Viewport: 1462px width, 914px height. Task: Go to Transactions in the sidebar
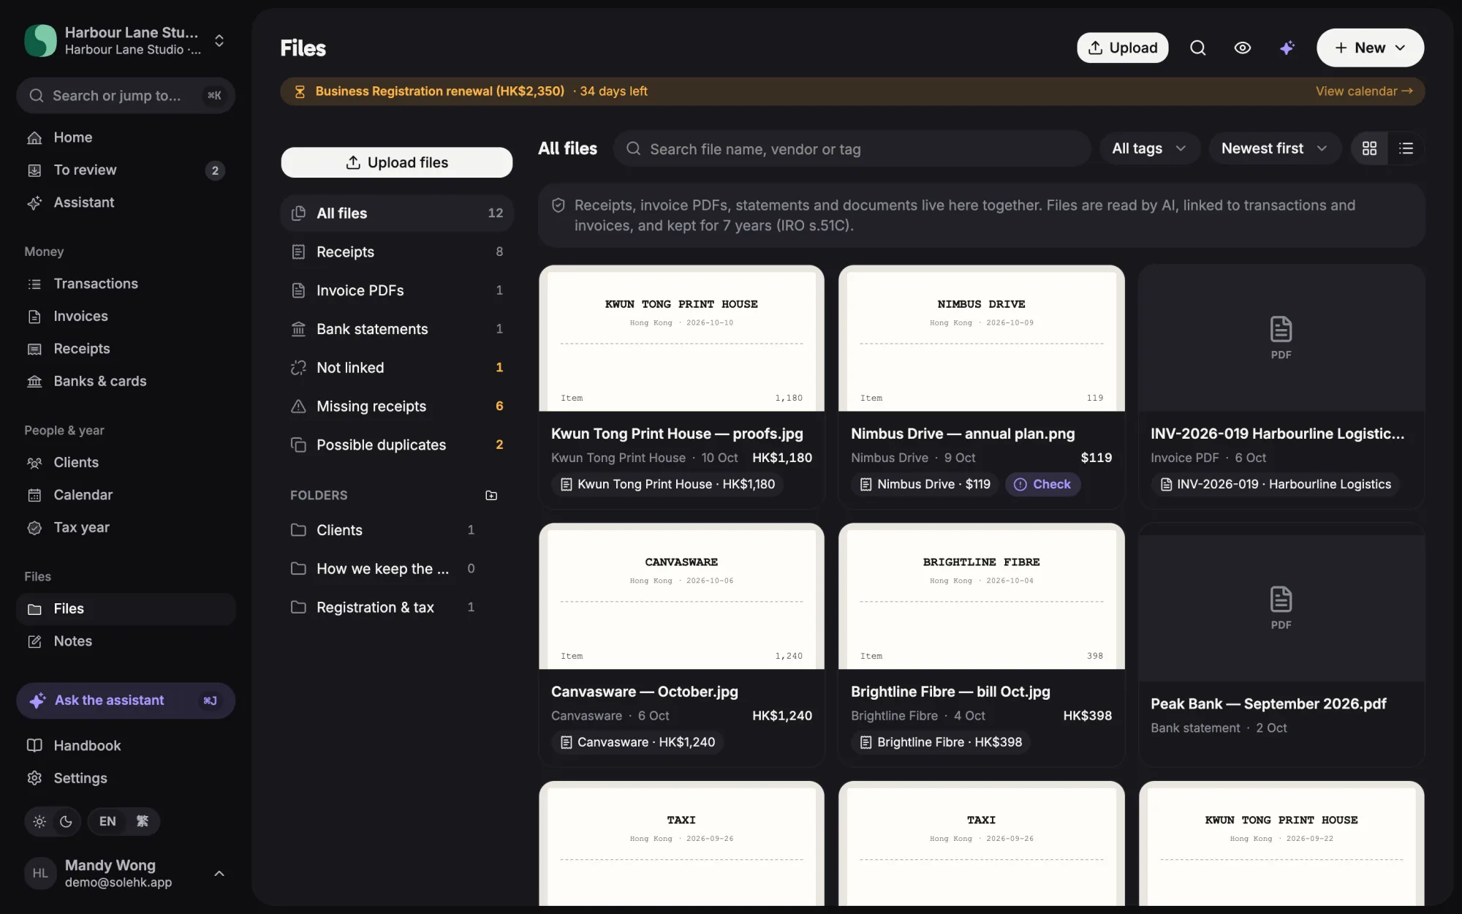click(x=126, y=284)
